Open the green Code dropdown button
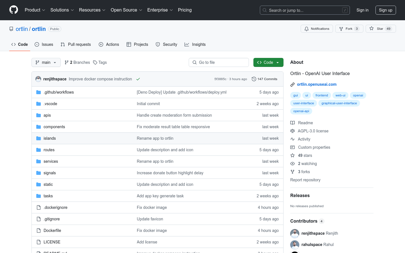This screenshot has height=253, width=405. click(x=268, y=62)
